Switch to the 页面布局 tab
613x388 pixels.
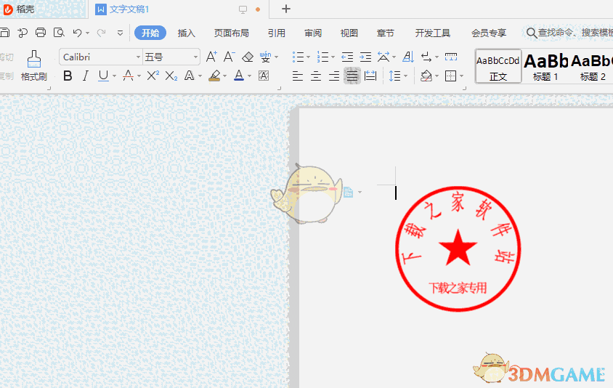232,33
